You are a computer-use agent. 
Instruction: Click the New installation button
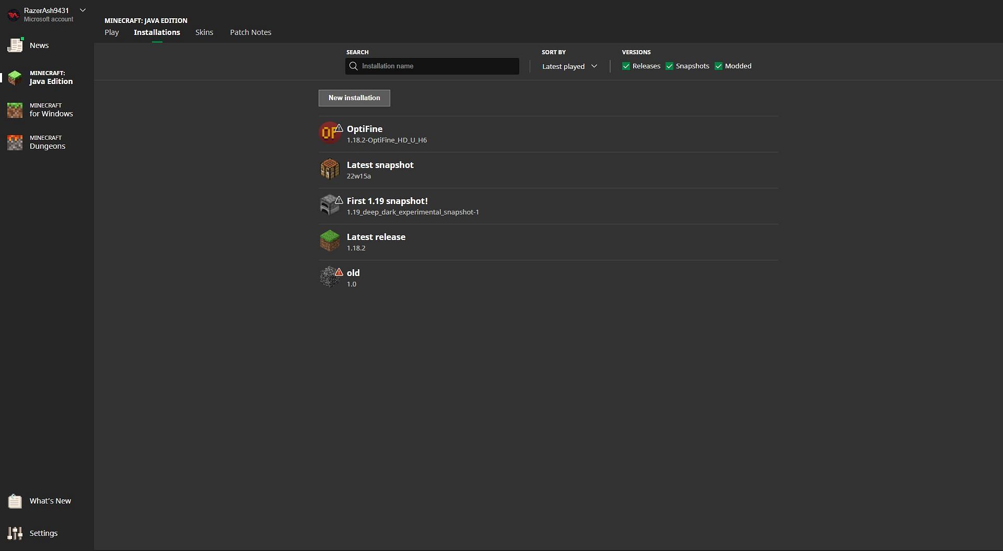click(354, 98)
